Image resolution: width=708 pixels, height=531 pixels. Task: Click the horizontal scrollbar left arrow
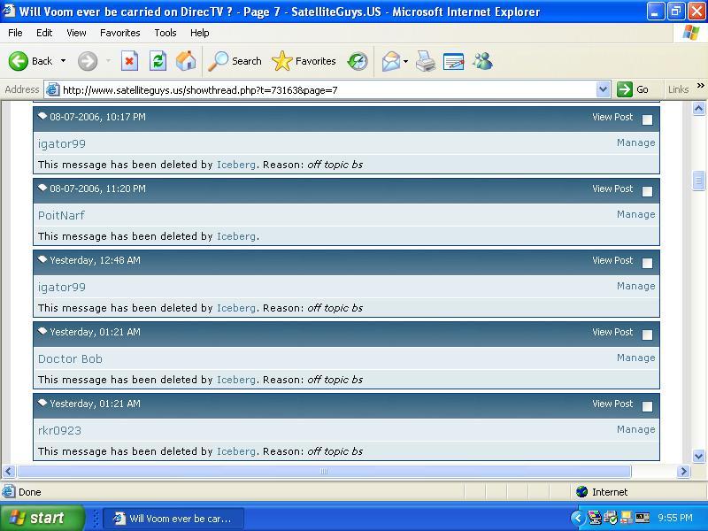(x=9, y=472)
